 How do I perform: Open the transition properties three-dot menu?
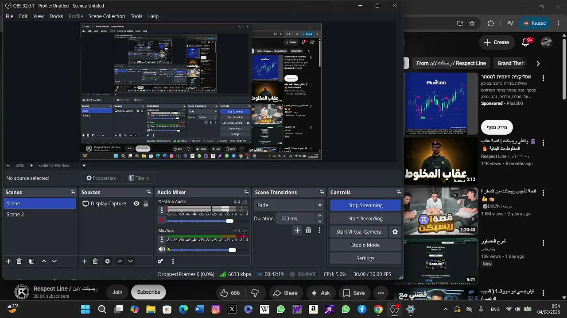point(319,231)
